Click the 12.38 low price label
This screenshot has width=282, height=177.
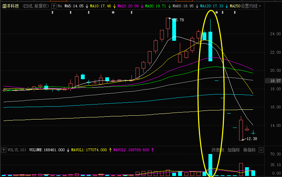pyautogui.click(x=252, y=139)
